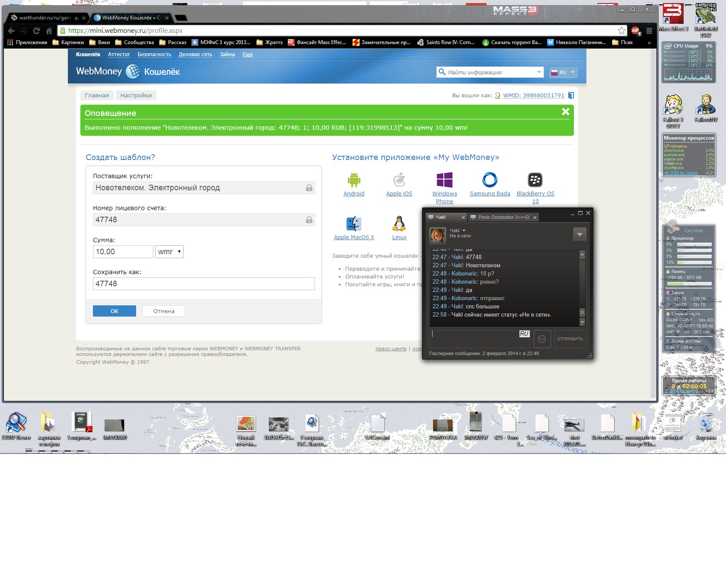Open Аттестат in top menu

[119, 54]
